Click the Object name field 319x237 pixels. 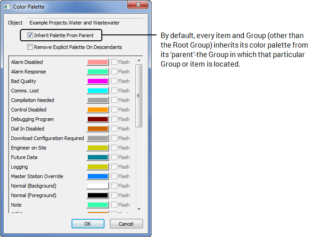tap(85, 23)
